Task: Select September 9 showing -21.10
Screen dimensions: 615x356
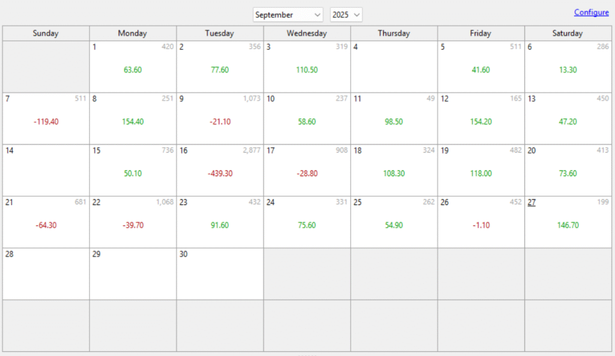Action: 220,118
